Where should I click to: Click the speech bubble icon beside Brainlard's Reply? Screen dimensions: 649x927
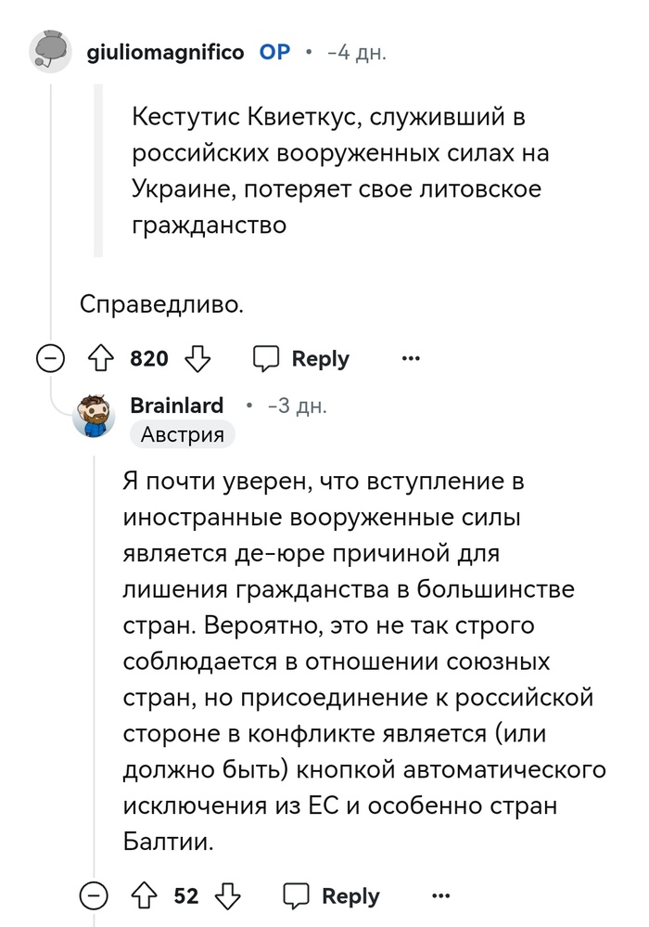[x=296, y=896]
